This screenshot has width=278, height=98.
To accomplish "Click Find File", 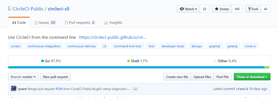I will pos(223,77).
